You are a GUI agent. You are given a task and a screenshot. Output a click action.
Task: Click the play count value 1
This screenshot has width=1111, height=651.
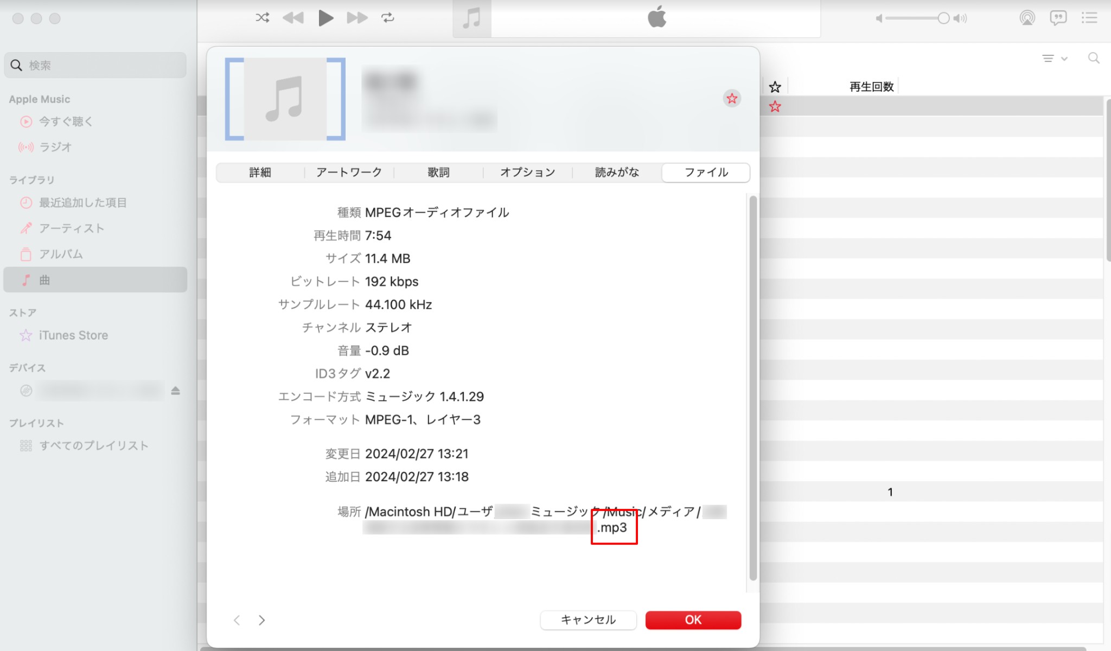[890, 492]
